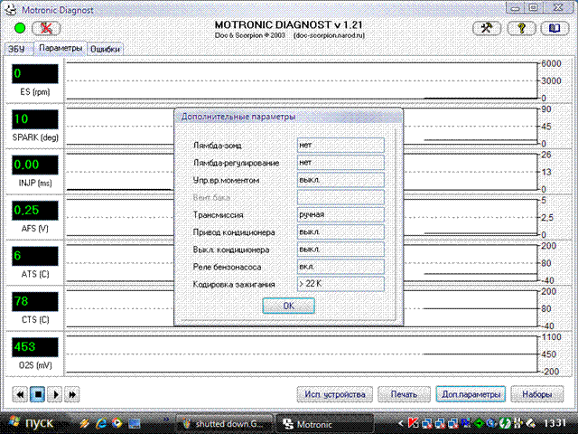Click the Доп.параметры button
The image size is (578, 434).
click(x=471, y=394)
